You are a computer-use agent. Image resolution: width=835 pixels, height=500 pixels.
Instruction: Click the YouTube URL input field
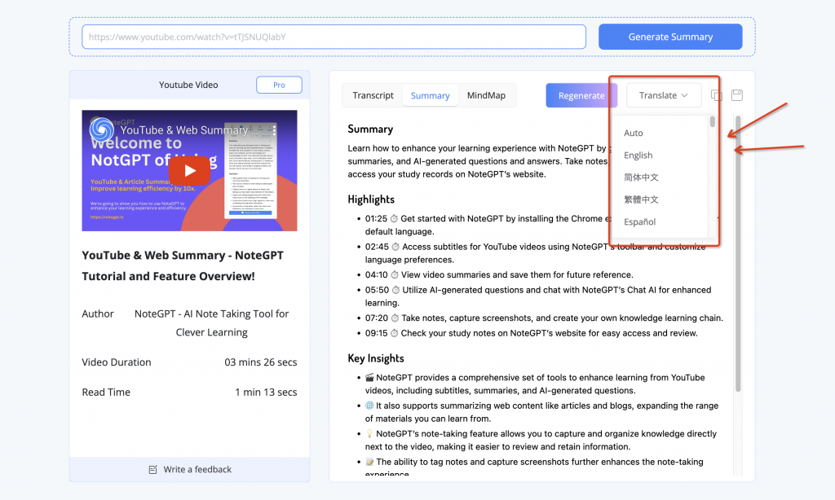point(334,37)
